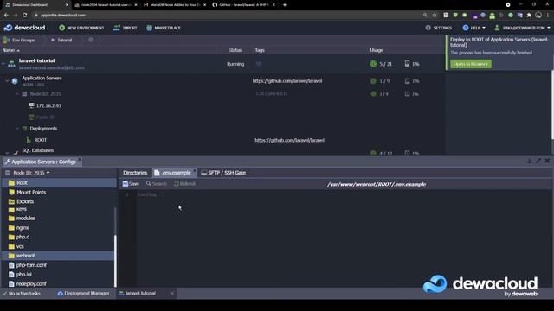Open the Deployment Manager
The height and width of the screenshot is (311, 554).
click(83, 294)
